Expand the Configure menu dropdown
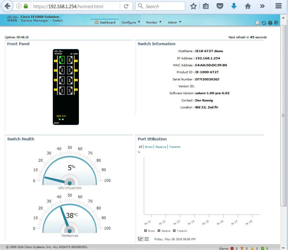288x250 pixels. 130,22
